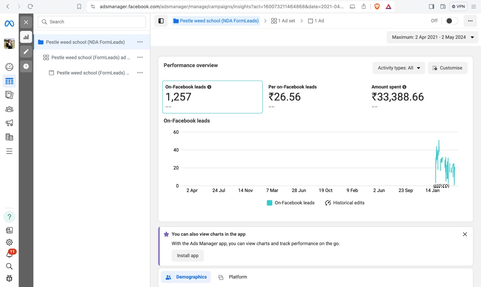Click the VPN button

(x=458, y=6)
